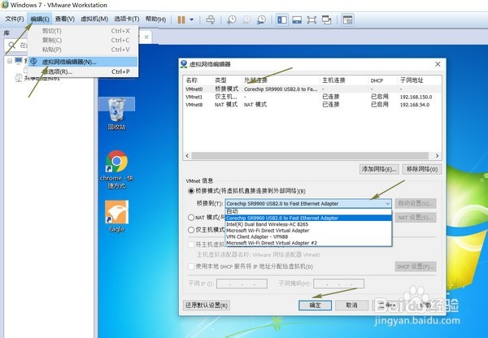Open the Snapshot Manager toolbar icon
Image resolution: width=488 pixels, height=338 pixels.
point(261,19)
